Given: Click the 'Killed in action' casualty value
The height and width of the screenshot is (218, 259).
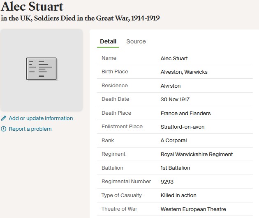Looking at the screenshot, I should coord(178,195).
